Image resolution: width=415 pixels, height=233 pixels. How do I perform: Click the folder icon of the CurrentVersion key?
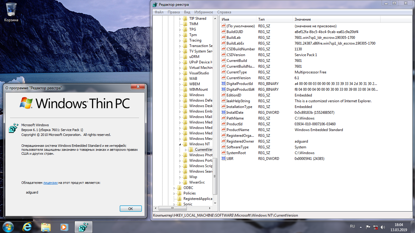191,150
